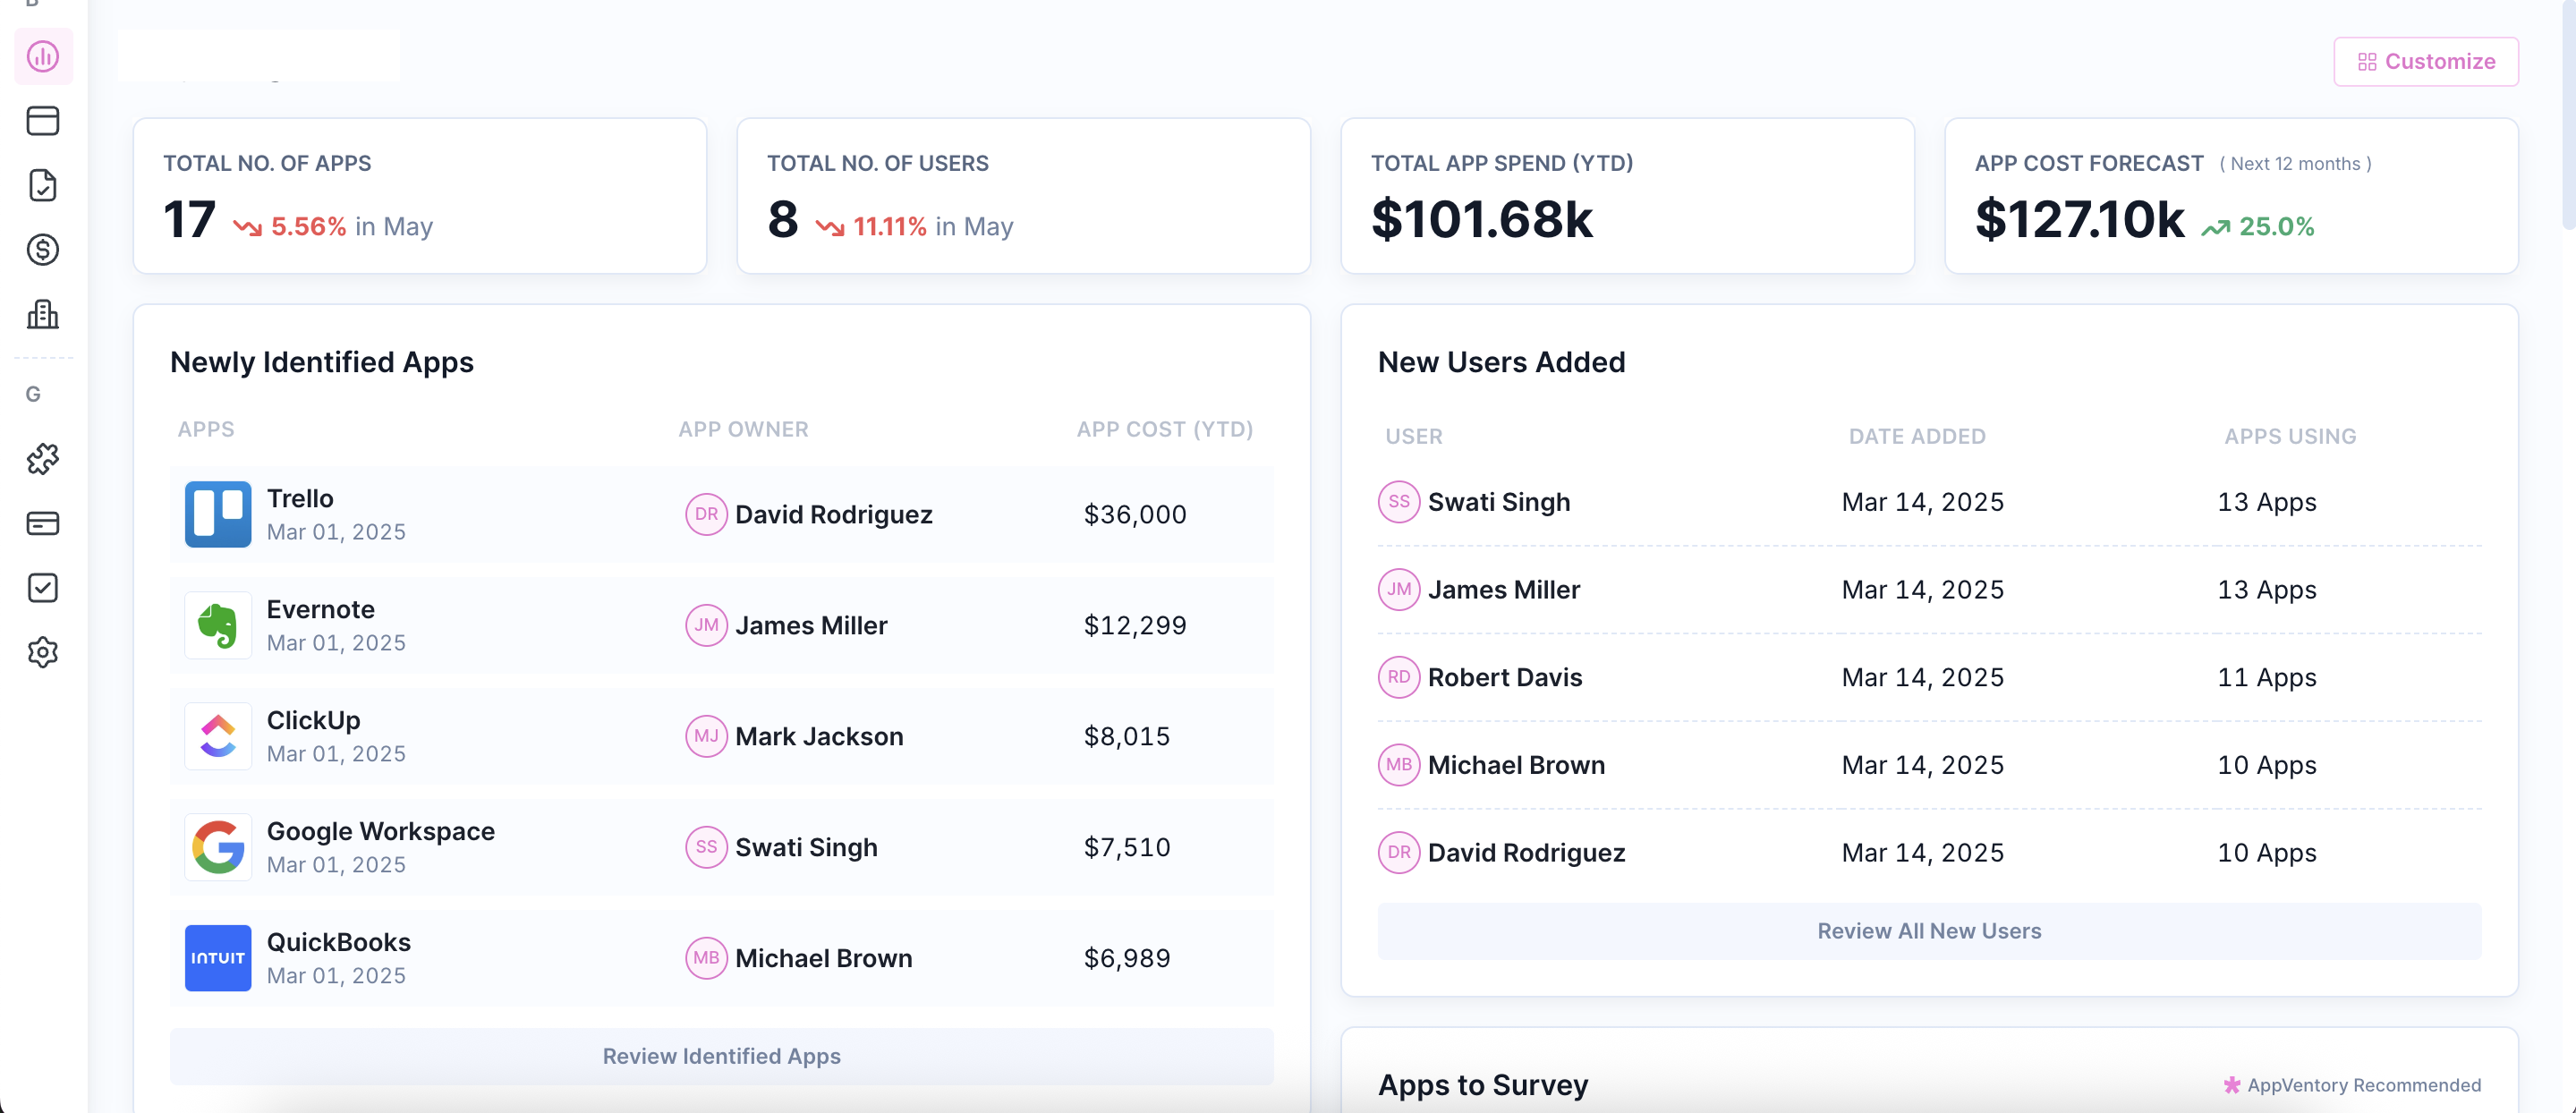2576x1113 pixels.
Task: Open the puzzle piece integrations icon
Action: 43,459
